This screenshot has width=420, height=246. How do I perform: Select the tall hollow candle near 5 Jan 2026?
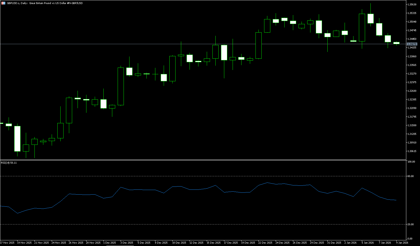pyautogui.click(x=362, y=27)
